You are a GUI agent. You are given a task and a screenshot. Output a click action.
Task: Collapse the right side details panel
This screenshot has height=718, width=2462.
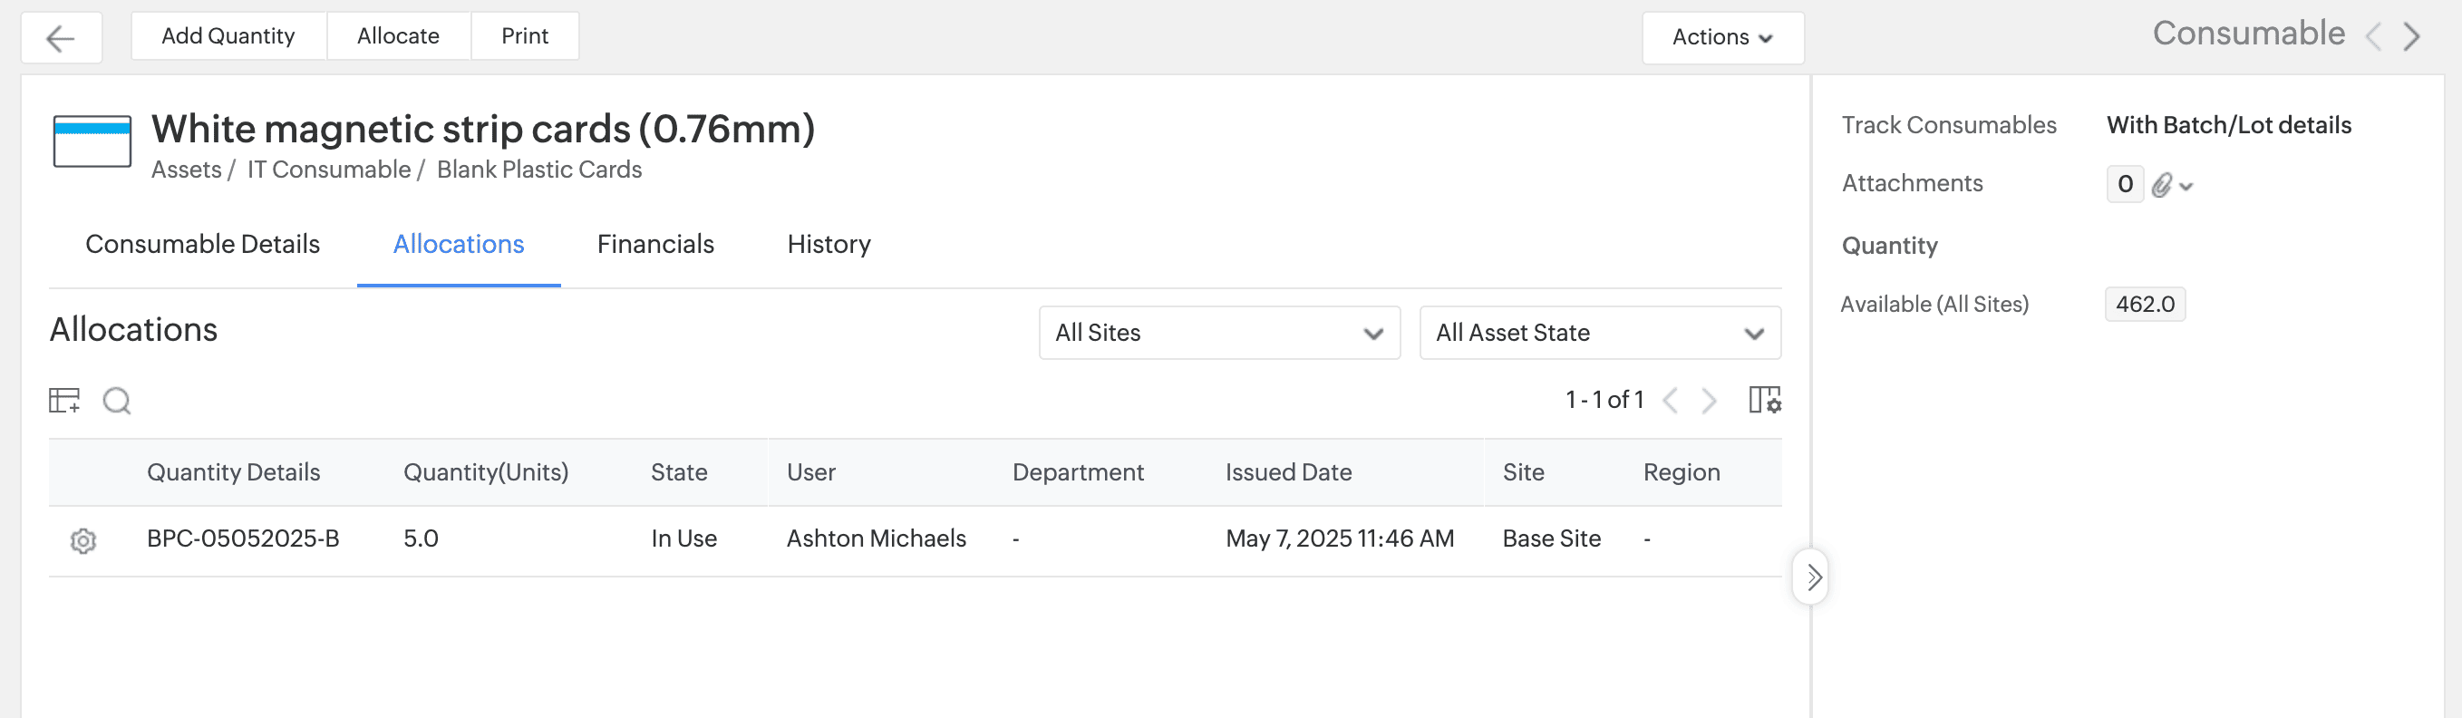(x=1812, y=577)
